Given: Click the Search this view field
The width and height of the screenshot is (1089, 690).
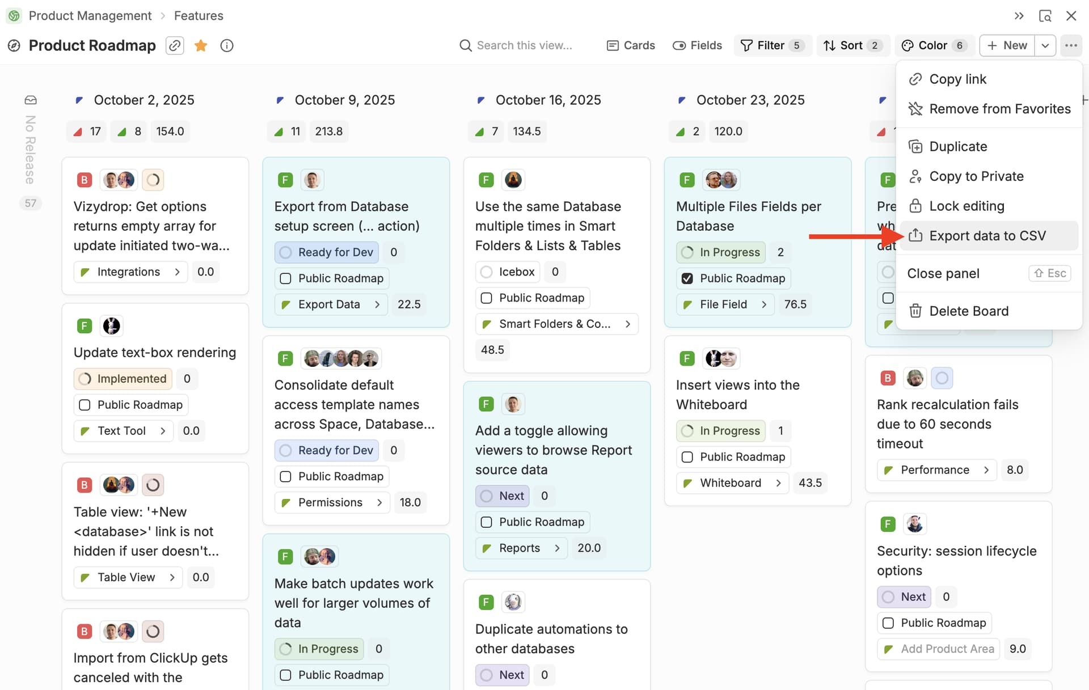Looking at the screenshot, I should [x=524, y=45].
